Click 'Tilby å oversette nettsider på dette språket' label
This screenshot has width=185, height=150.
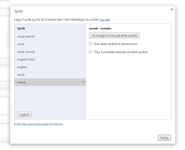coord(121,52)
